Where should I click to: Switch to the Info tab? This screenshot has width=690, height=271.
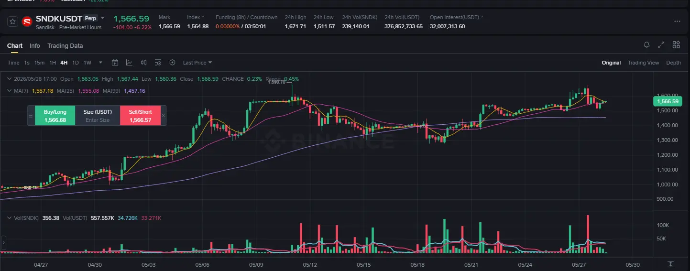pos(35,46)
